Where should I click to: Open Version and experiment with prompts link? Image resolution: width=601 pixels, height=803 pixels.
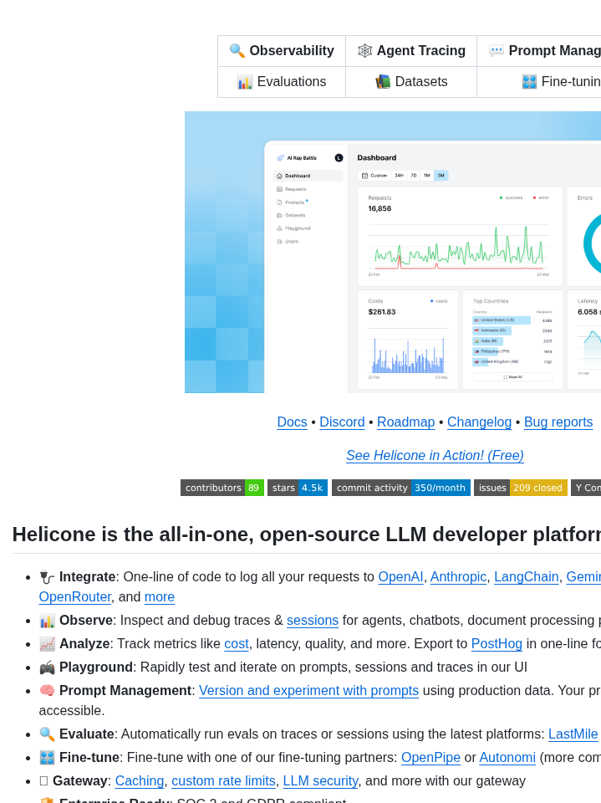coord(308,691)
